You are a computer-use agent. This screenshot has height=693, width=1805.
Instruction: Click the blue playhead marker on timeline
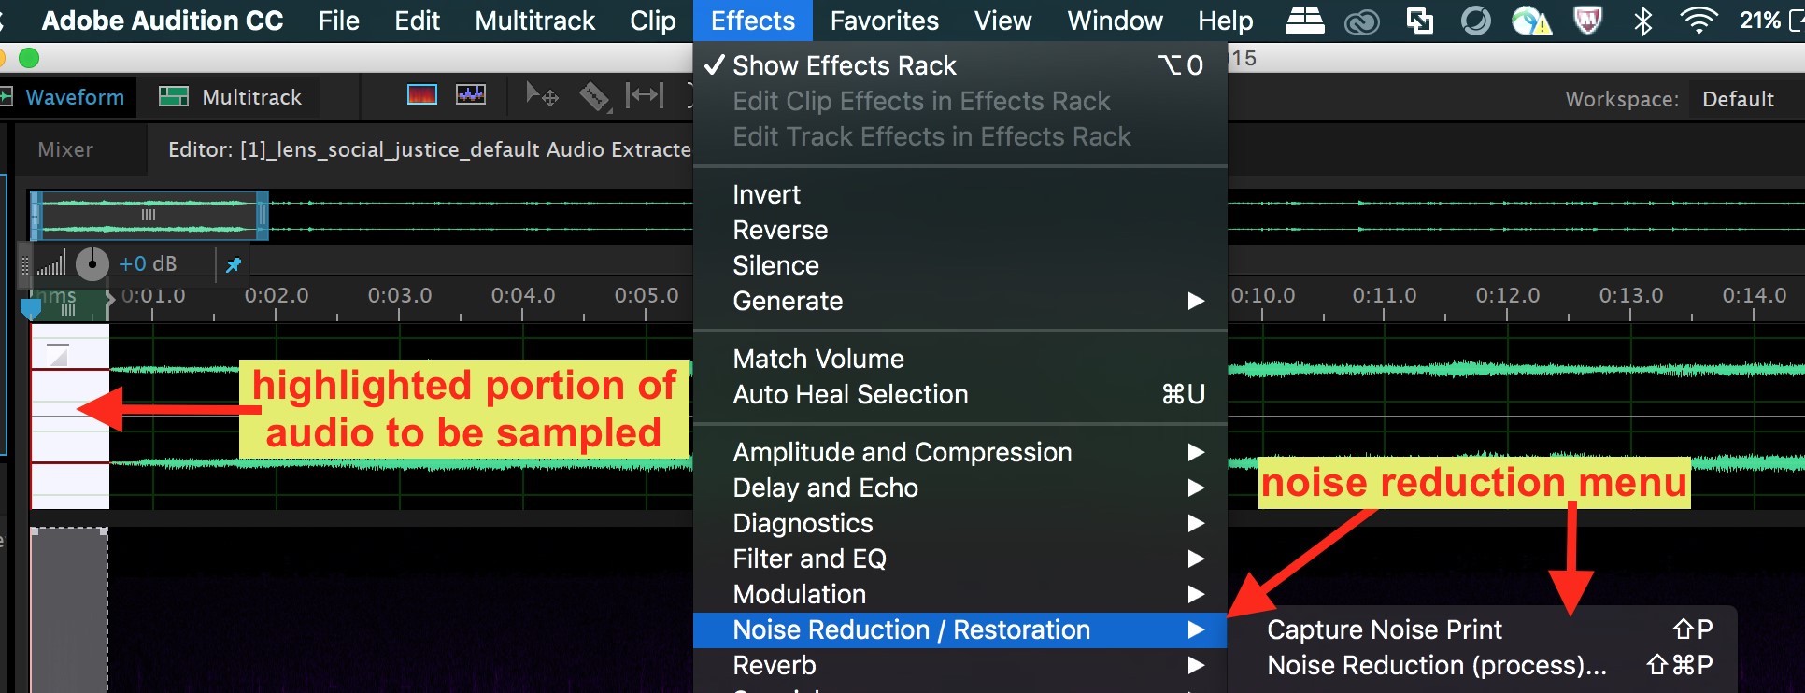point(31,308)
